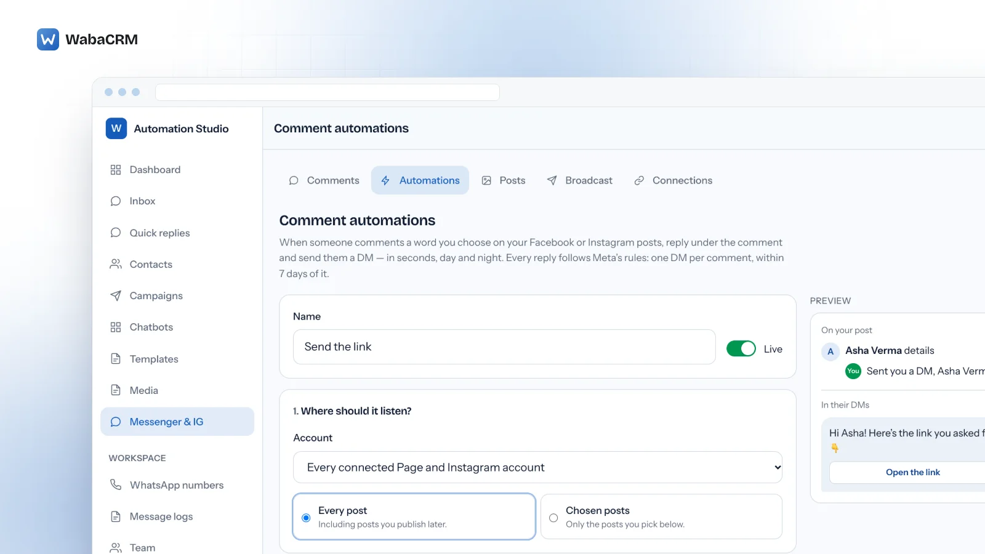Switch to the Broadcast tab
Image resolution: width=985 pixels, height=554 pixels.
[580, 180]
